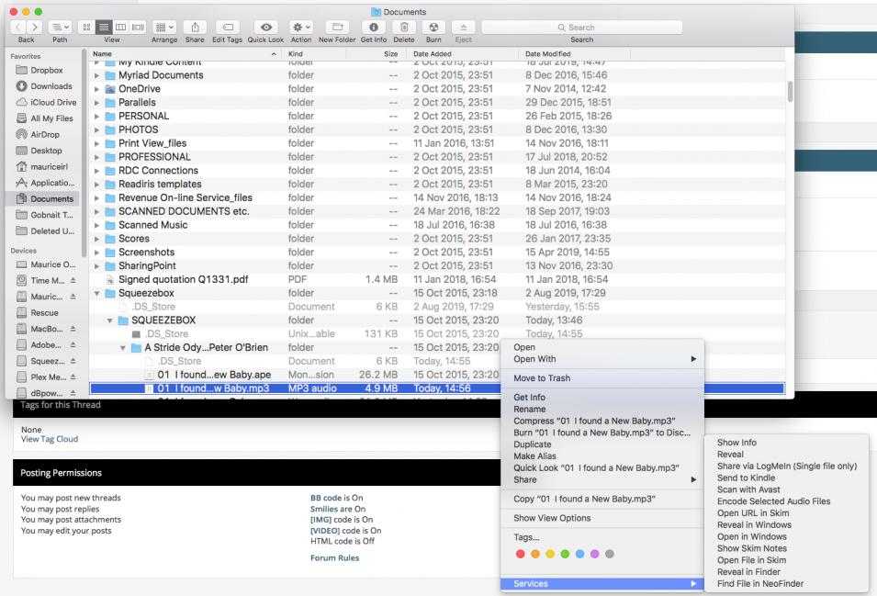Click the Delete trash icon in toolbar
This screenshot has height=596, width=877.
[x=405, y=28]
